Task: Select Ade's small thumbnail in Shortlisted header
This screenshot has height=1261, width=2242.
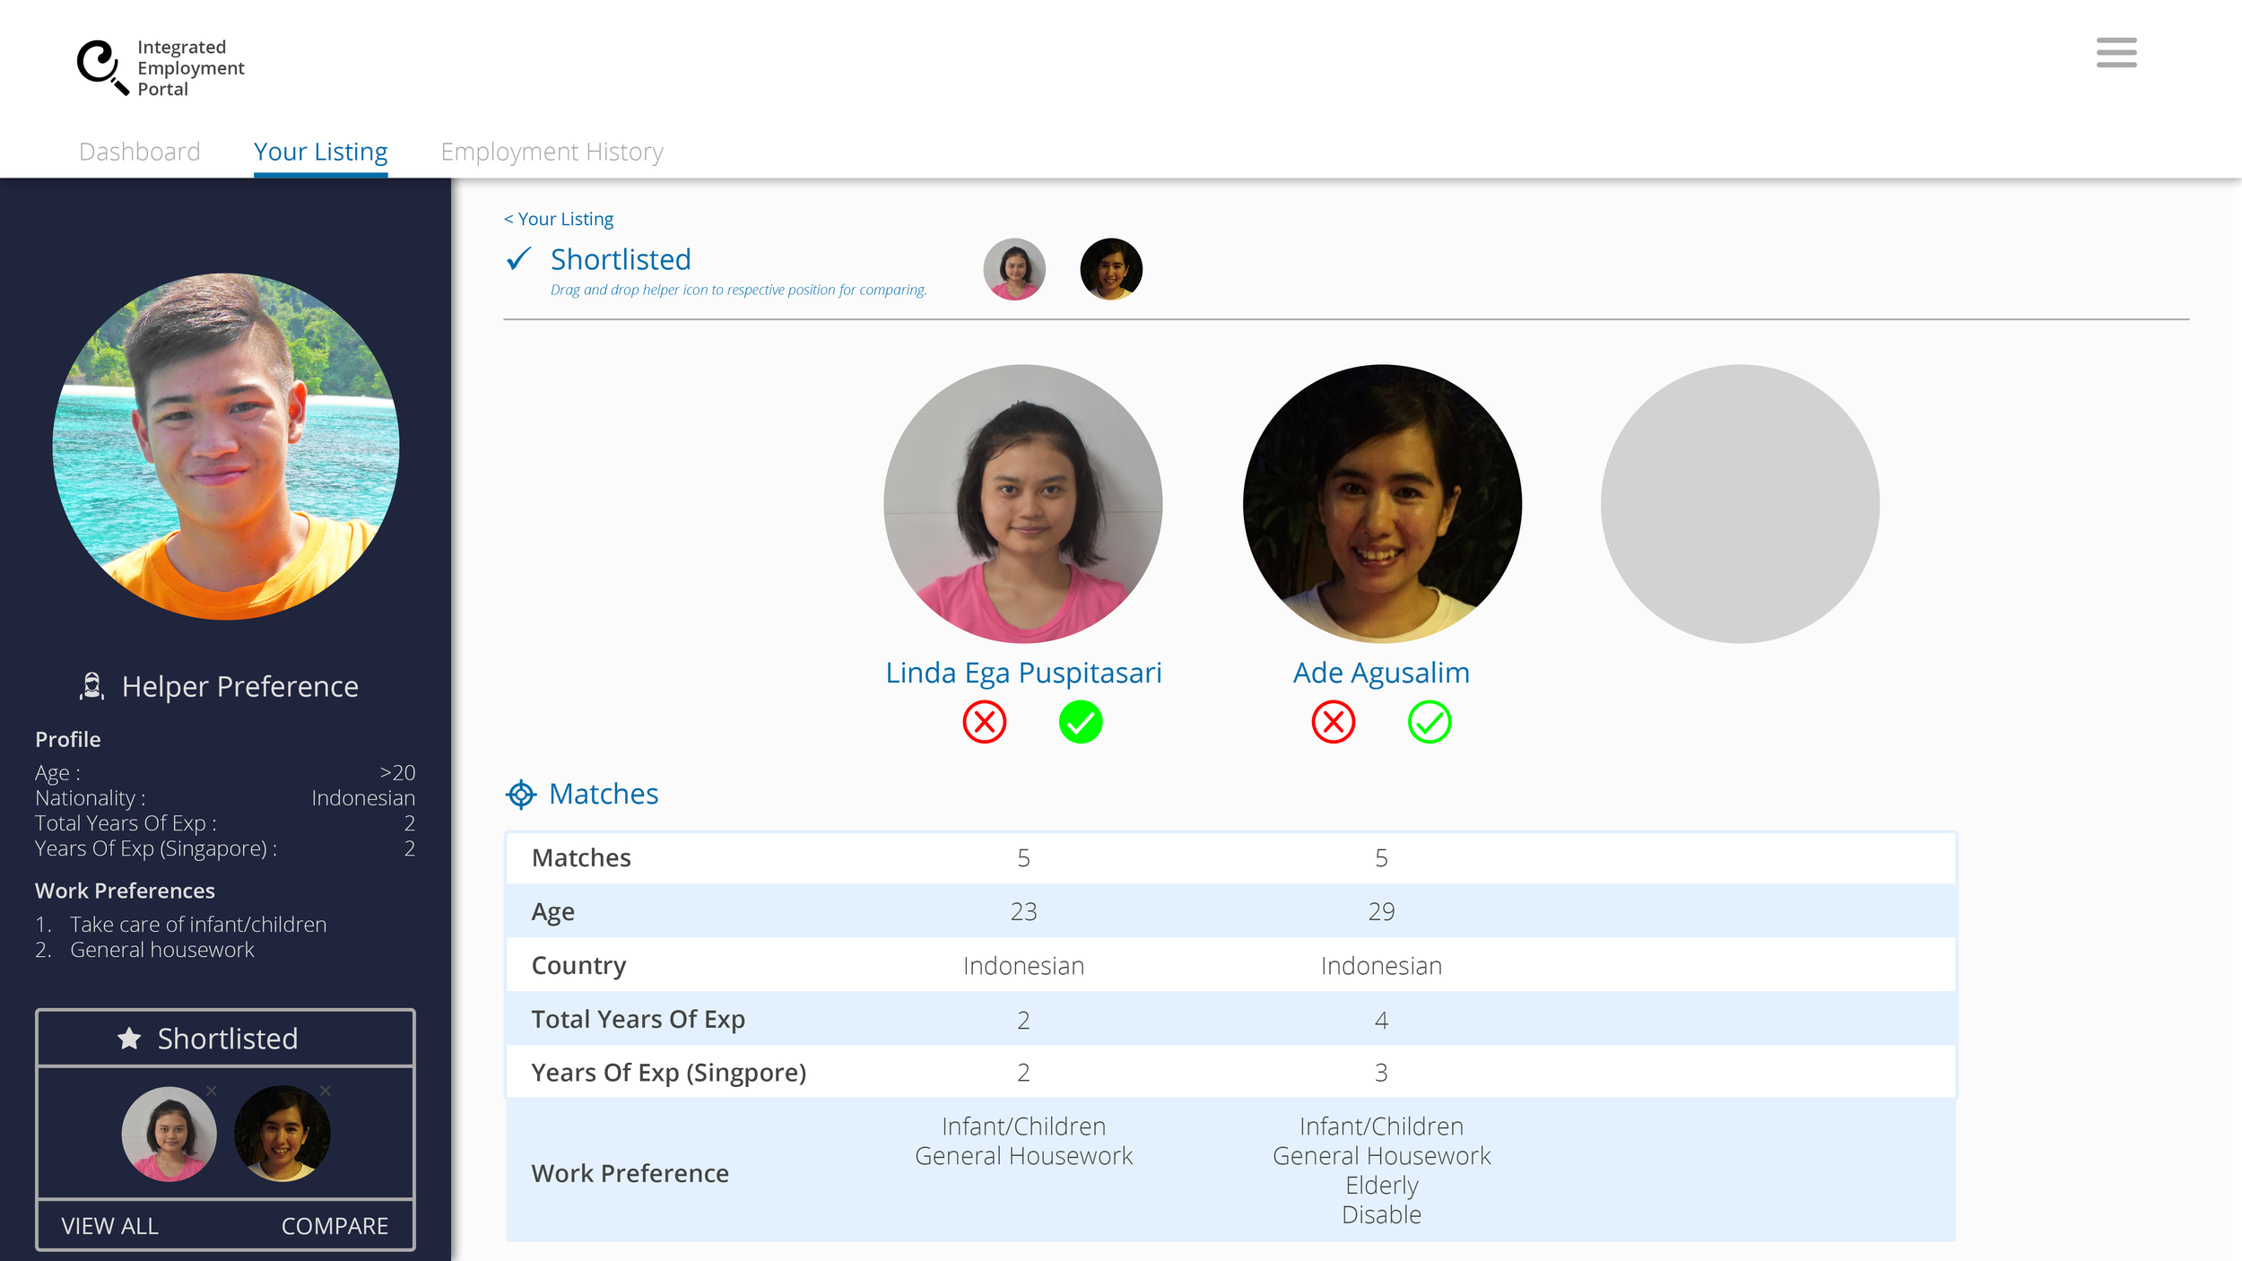Action: pyautogui.click(x=1111, y=269)
